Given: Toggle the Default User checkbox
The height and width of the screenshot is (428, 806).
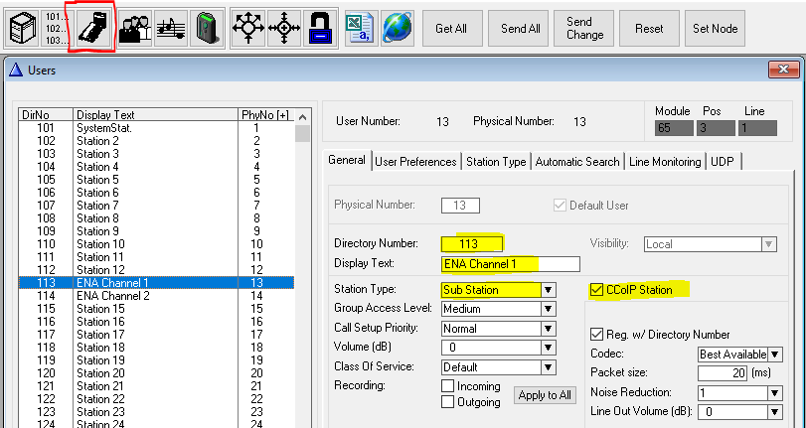Looking at the screenshot, I should 560,205.
